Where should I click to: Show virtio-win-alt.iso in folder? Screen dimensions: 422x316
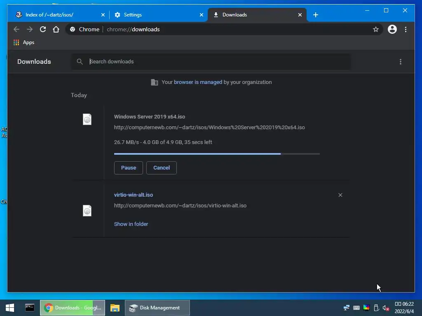coord(131,224)
